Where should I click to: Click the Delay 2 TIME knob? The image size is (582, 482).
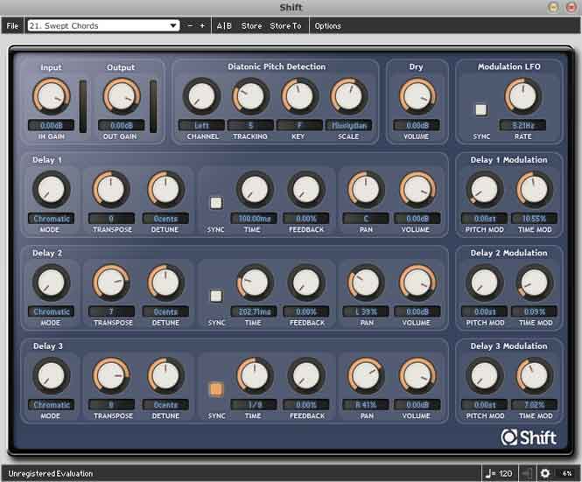[255, 283]
